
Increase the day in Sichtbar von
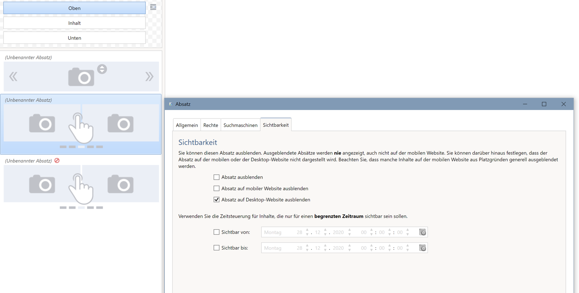tap(307, 230)
